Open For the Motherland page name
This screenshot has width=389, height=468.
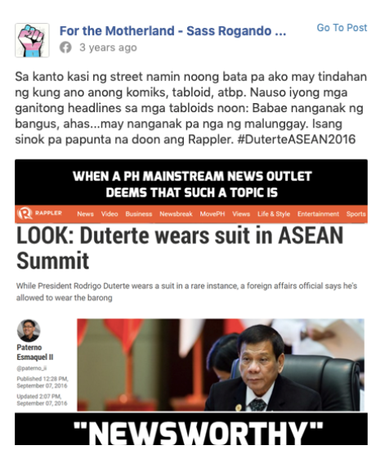[x=172, y=31]
